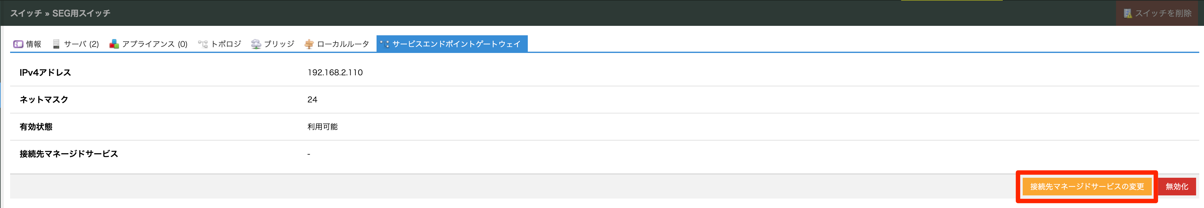The image size is (1204, 208).
Task: Click the ブリッジ cloud icon
Action: 256,44
